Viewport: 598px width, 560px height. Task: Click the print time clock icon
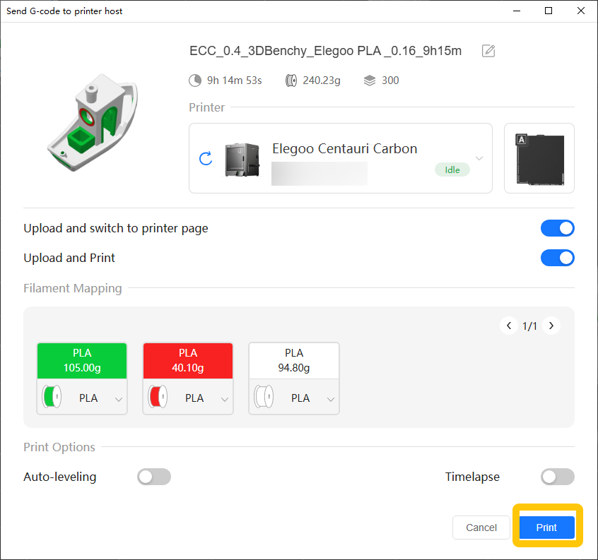pyautogui.click(x=195, y=81)
